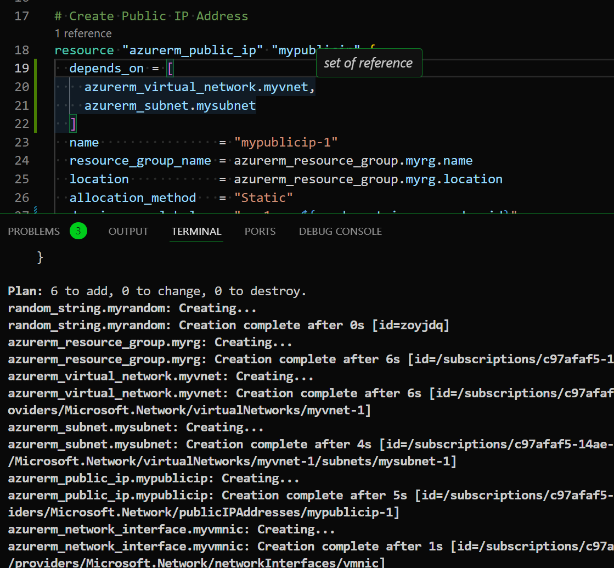Screen dimensions: 614x568
Task: Open the PORTS tab
Action: click(260, 232)
